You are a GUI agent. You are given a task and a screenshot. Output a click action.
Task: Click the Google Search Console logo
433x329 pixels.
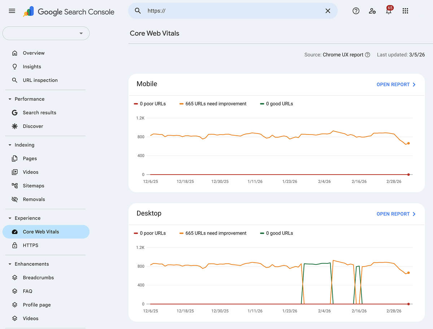69,12
